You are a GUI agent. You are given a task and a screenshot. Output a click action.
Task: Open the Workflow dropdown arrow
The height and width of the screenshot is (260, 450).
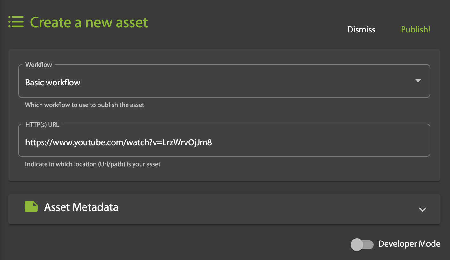(x=418, y=81)
